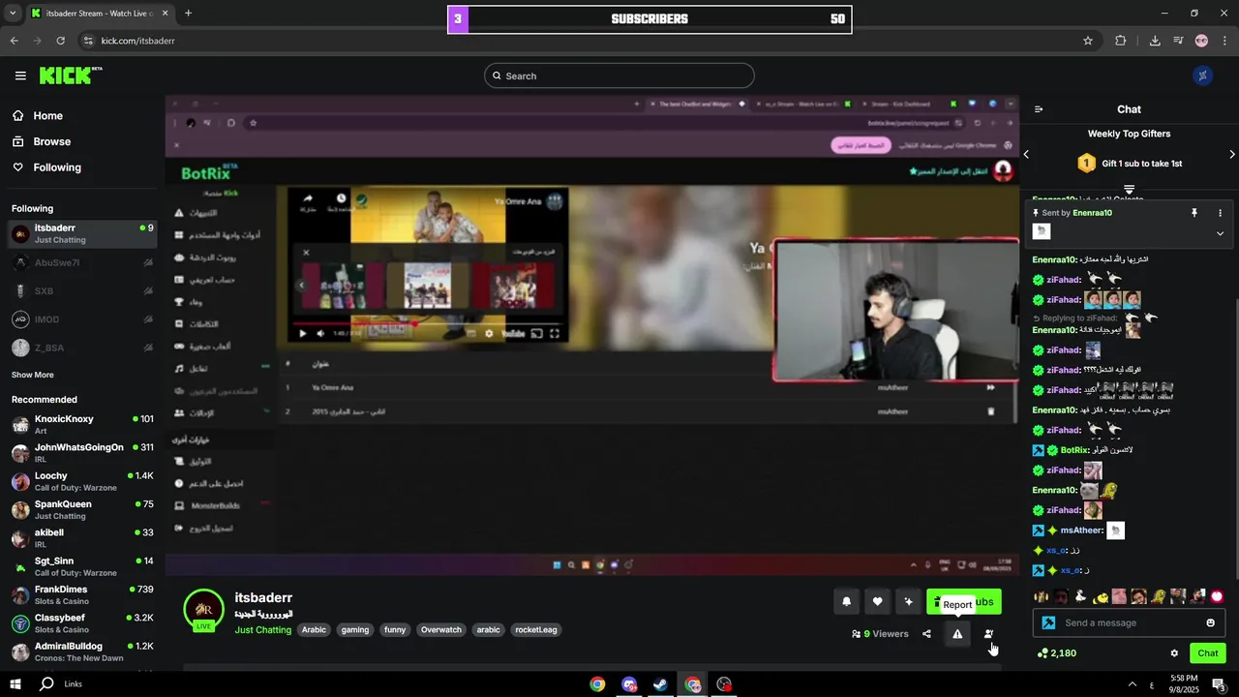Open IMOD offline channel
The width and height of the screenshot is (1239, 697).
(x=82, y=319)
